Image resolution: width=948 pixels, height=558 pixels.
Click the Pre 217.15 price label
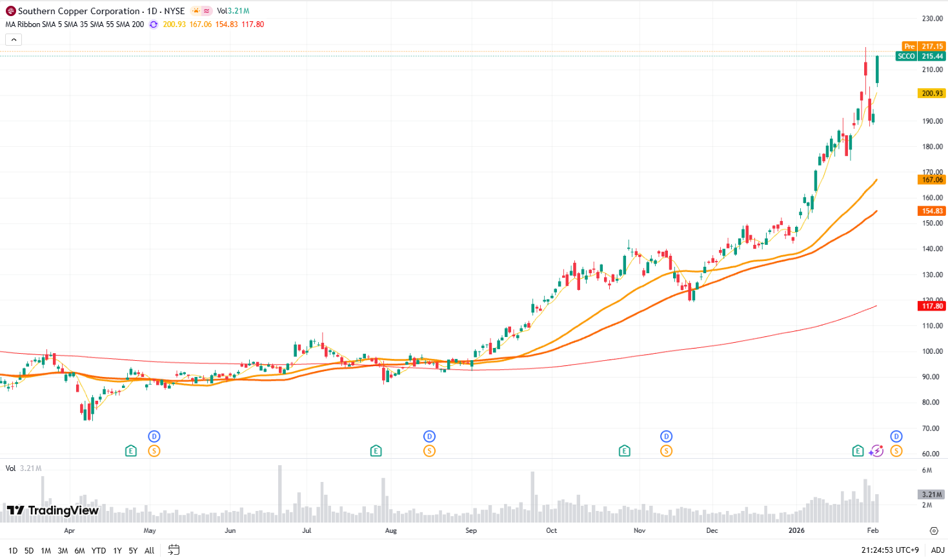[x=923, y=46]
